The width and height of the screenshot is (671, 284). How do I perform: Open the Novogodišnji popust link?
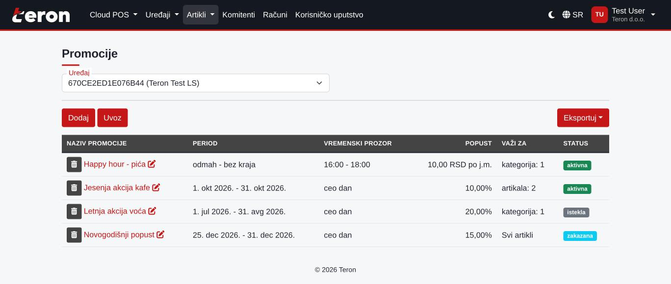click(x=119, y=235)
